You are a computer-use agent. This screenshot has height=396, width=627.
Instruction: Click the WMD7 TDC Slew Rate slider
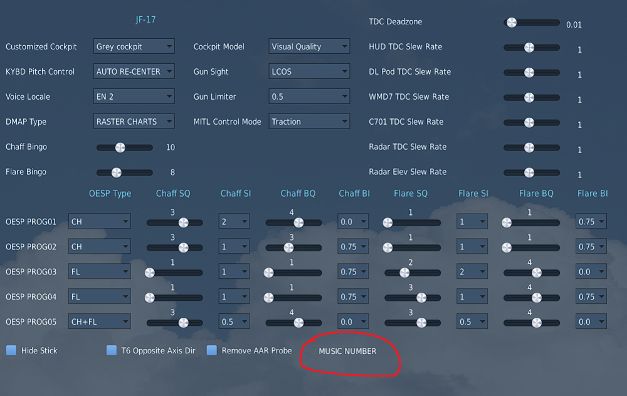coord(532,98)
